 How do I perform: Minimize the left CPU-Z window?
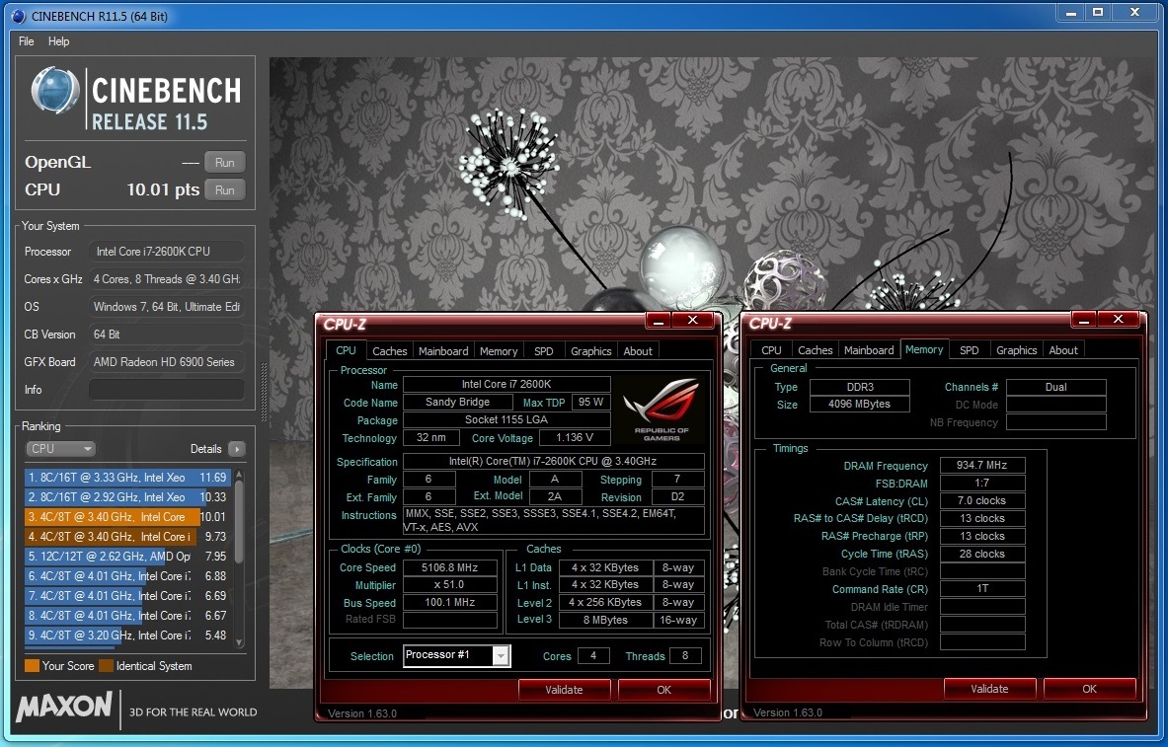point(658,321)
